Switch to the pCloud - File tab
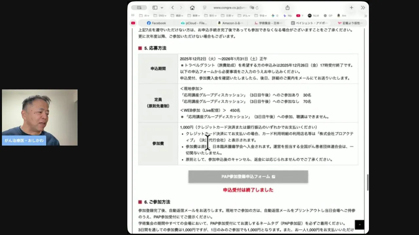Image resolution: width=419 pixels, height=235 pixels. (193, 23)
